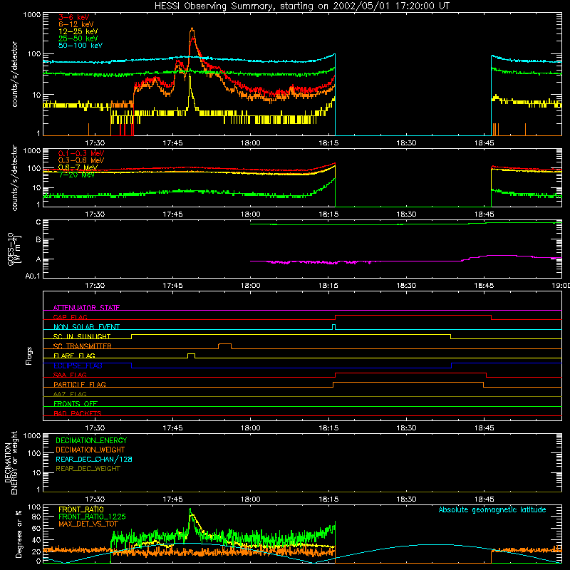
Task: Click the green FRONT_RATIO_1225 legend label
Action: point(92,517)
